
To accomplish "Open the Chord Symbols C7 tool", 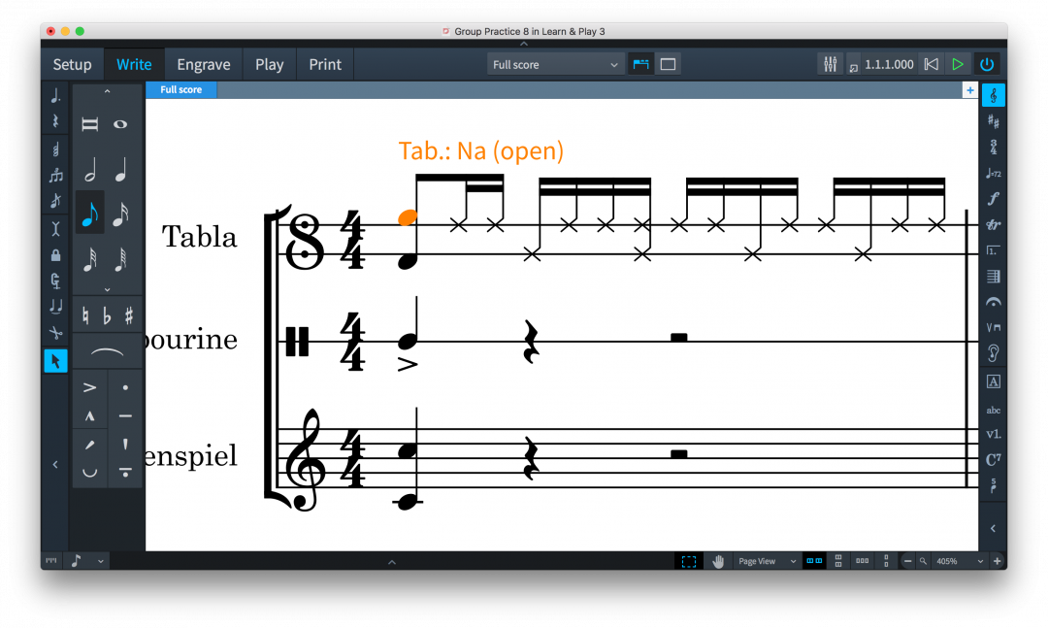I will pos(994,459).
